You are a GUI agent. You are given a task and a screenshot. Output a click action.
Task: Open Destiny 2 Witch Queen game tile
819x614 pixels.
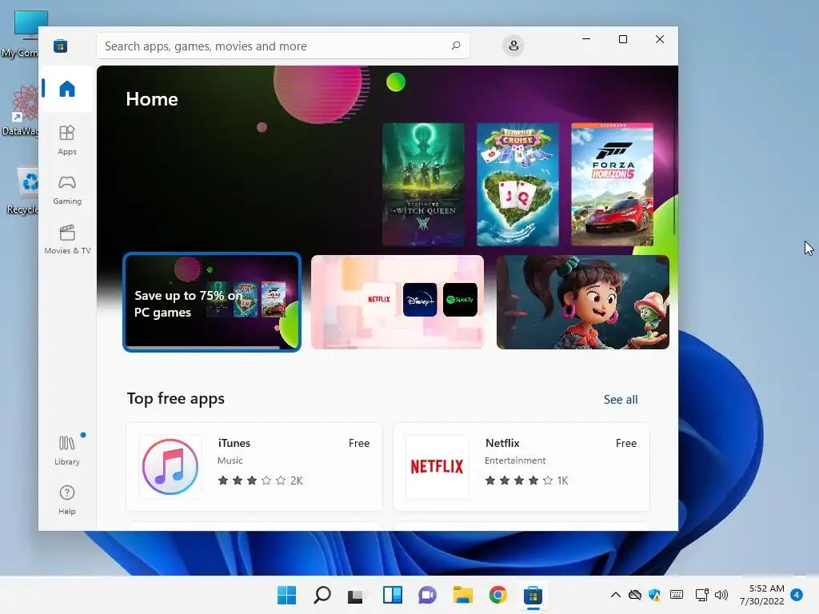coord(423,185)
